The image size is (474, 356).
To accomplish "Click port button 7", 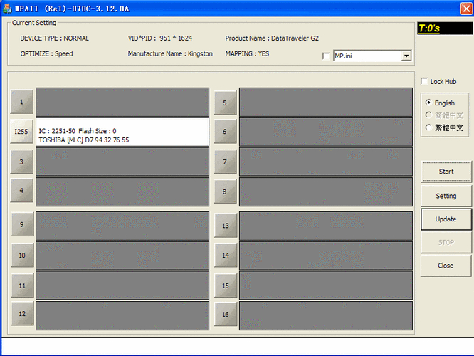I will tap(225, 162).
